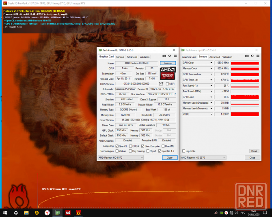Viewport: 272px width, 217px height.
Task: Open the Windows Start menu
Action: pyautogui.click(x=5, y=213)
